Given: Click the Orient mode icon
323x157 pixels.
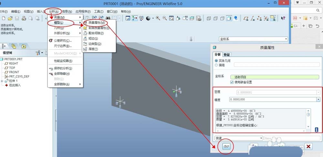Looking at the screenshot, I should tap(141, 18).
